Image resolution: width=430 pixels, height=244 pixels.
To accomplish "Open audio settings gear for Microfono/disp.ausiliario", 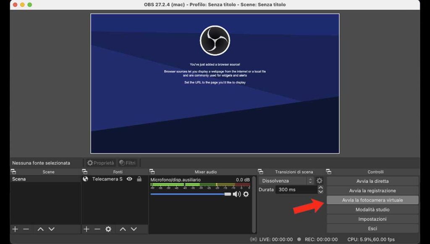I will (246, 194).
